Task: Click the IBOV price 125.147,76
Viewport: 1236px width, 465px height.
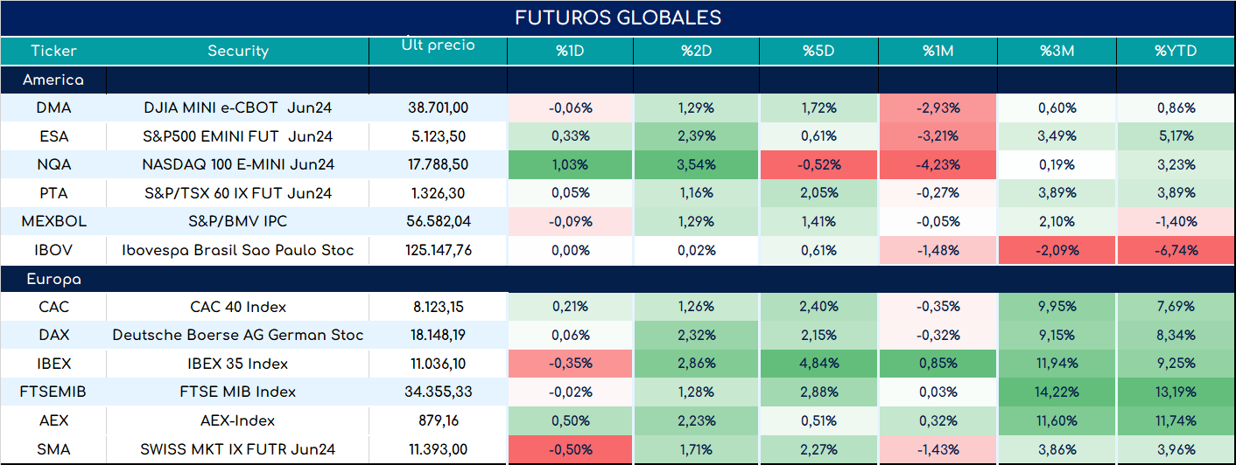Action: coord(438,250)
